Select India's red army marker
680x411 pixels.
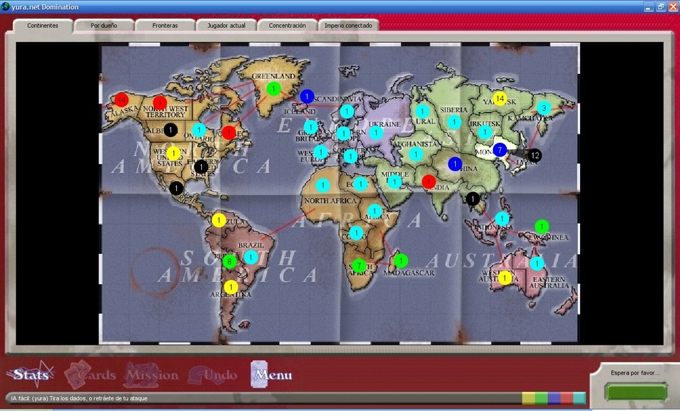(428, 181)
